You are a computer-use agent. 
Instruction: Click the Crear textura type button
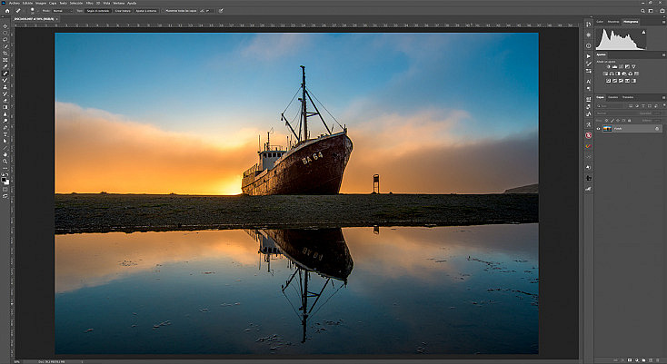pos(123,11)
